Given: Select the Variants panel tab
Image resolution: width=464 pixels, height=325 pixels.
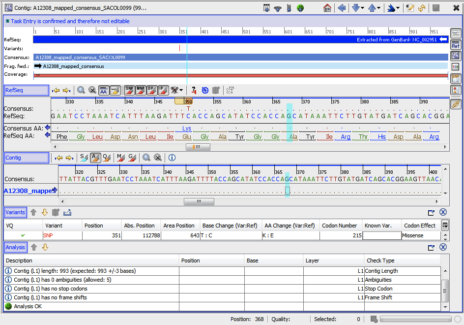Looking at the screenshot, I should (x=15, y=212).
